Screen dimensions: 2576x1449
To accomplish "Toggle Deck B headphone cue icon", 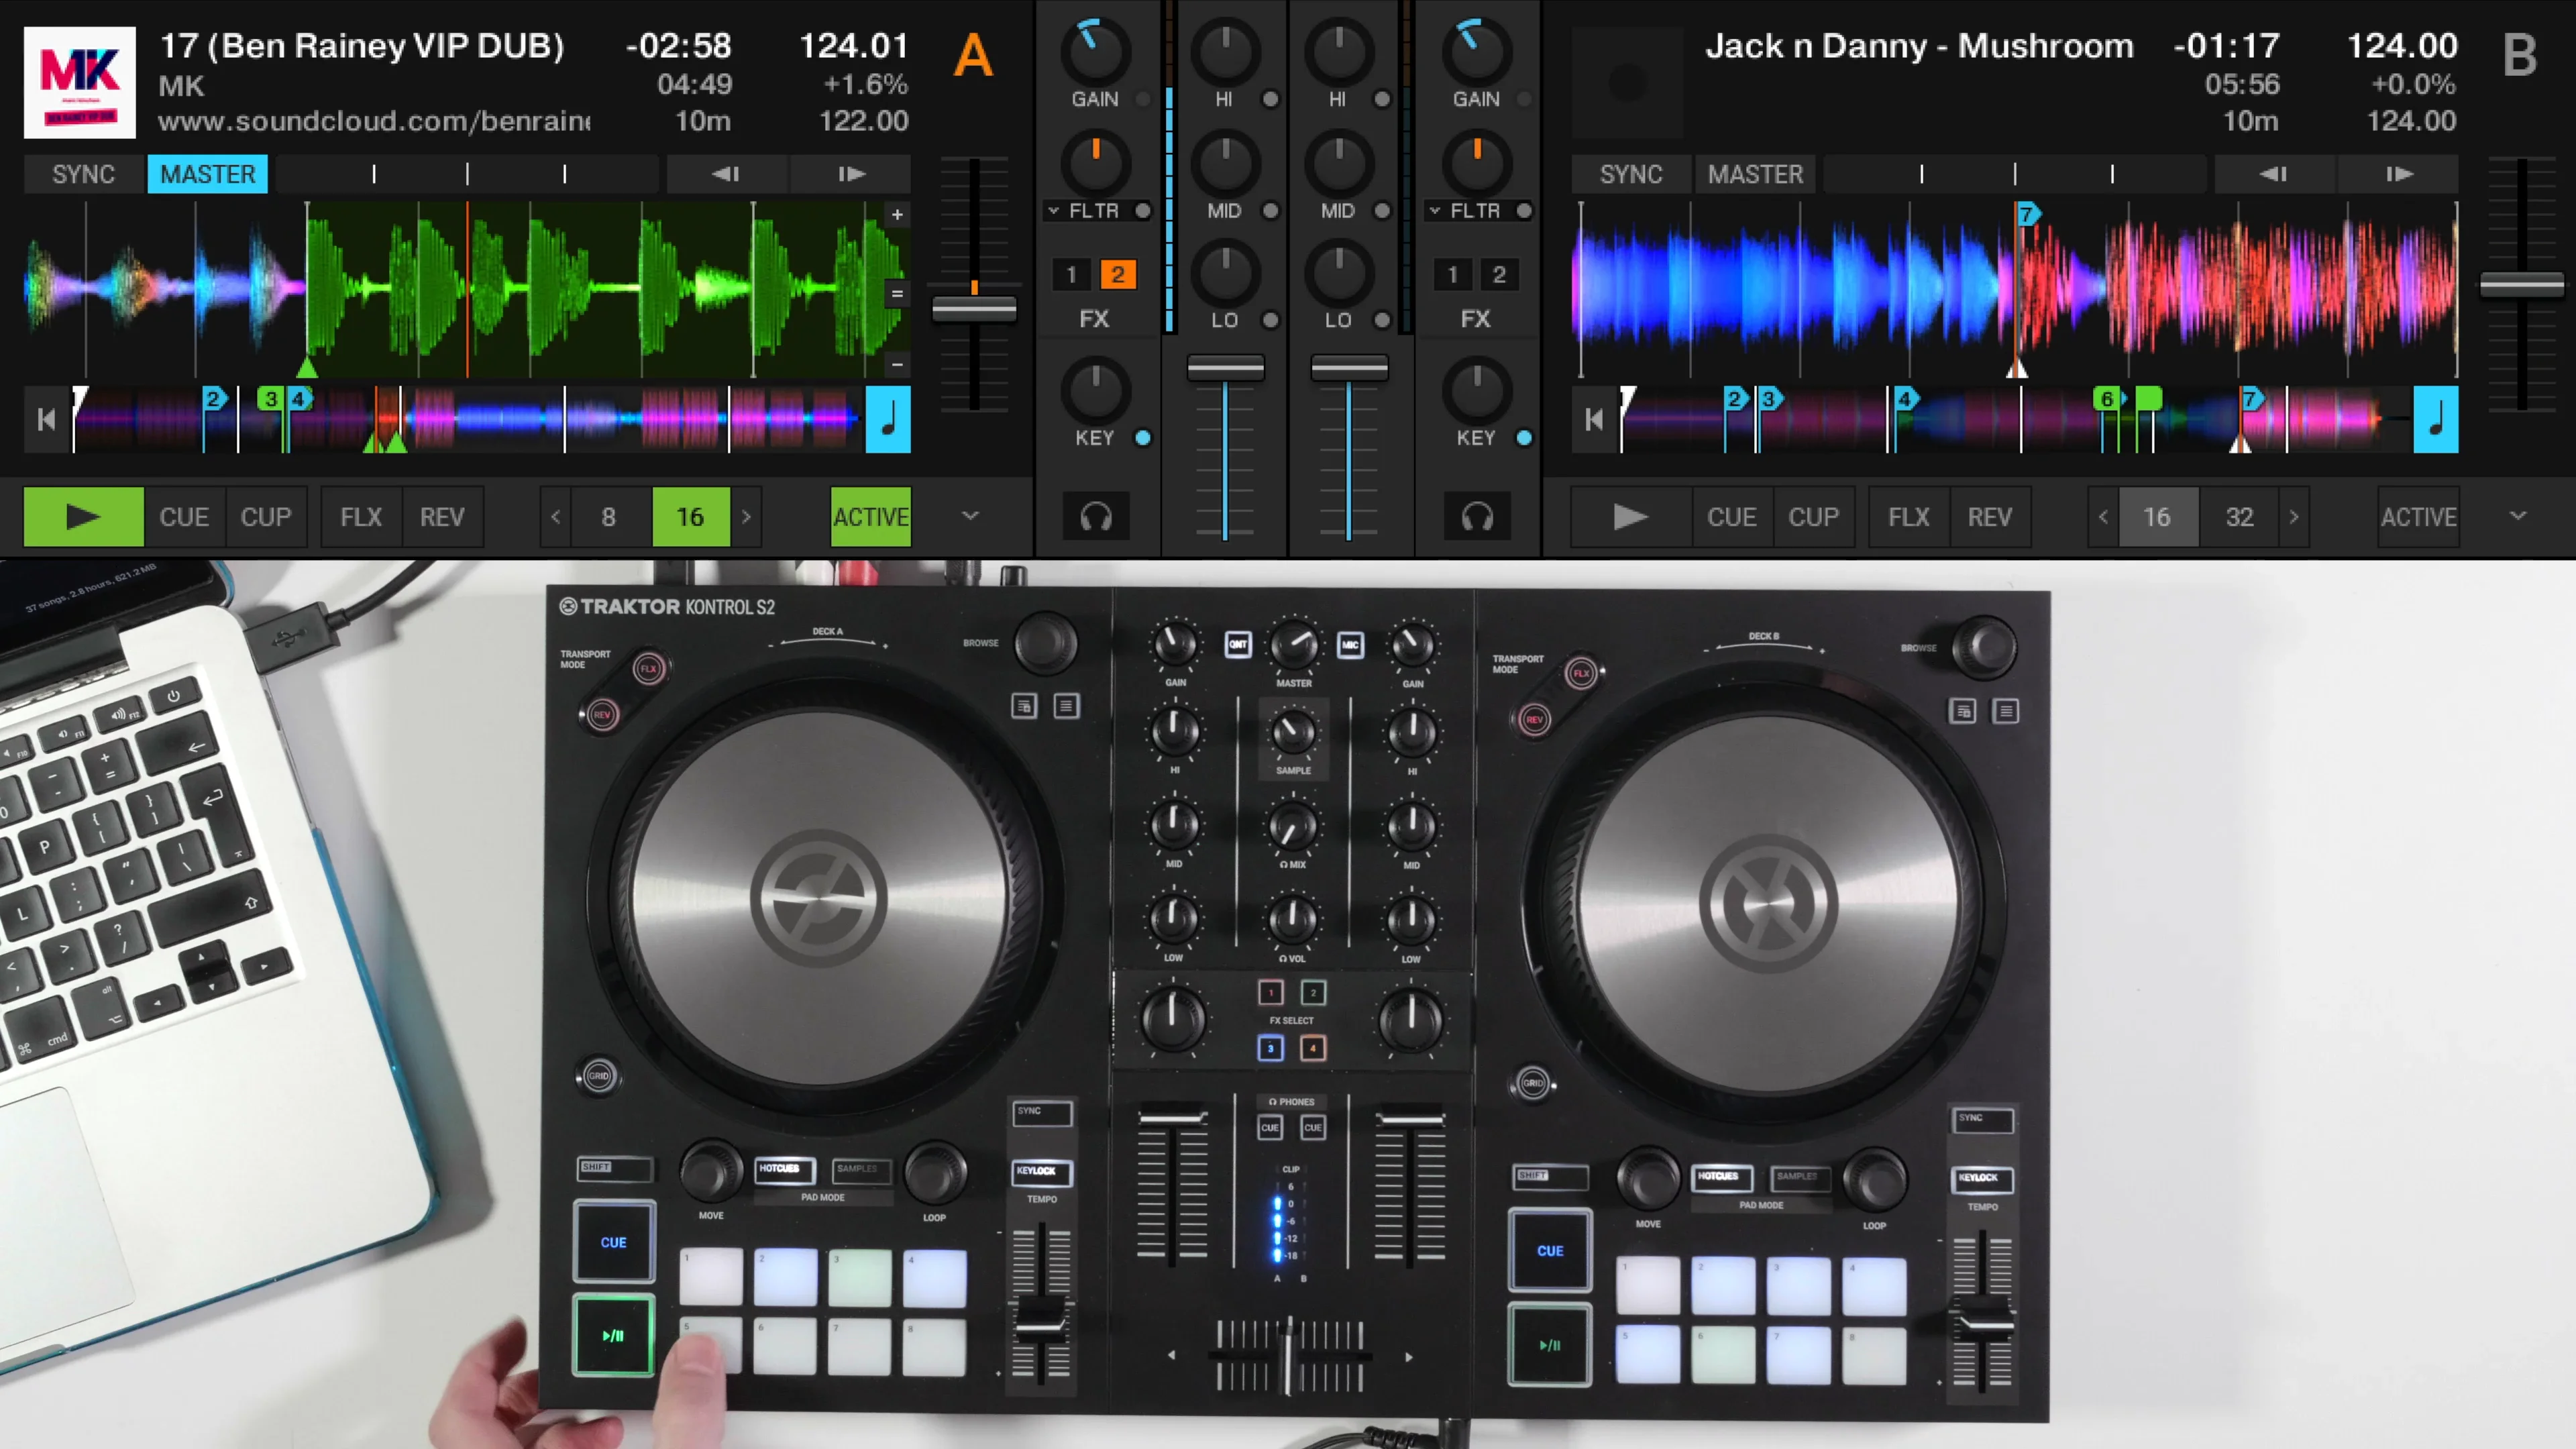I will coord(1477,517).
